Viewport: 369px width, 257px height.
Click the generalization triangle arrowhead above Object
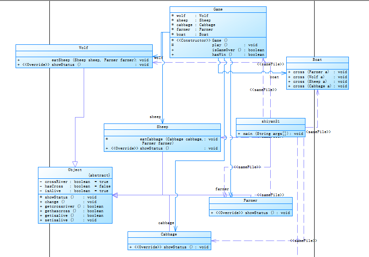pyautogui.click(x=75, y=164)
